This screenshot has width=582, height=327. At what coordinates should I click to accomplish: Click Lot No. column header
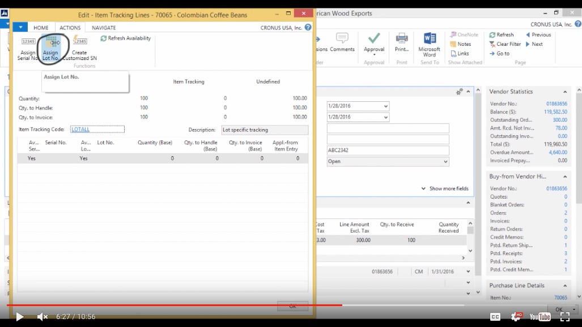tap(105, 143)
